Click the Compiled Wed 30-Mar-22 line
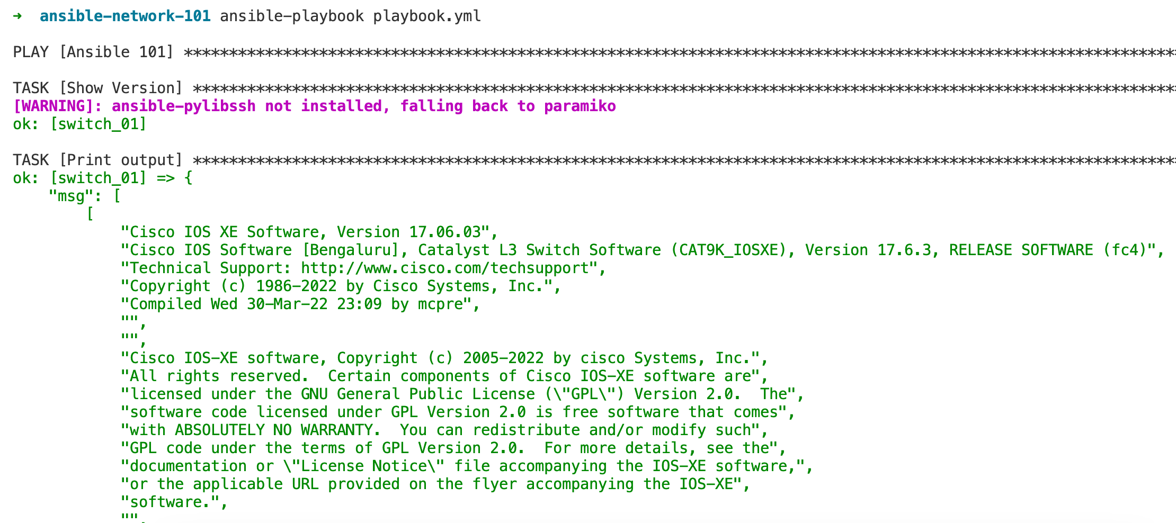This screenshot has height=523, width=1176. click(300, 304)
